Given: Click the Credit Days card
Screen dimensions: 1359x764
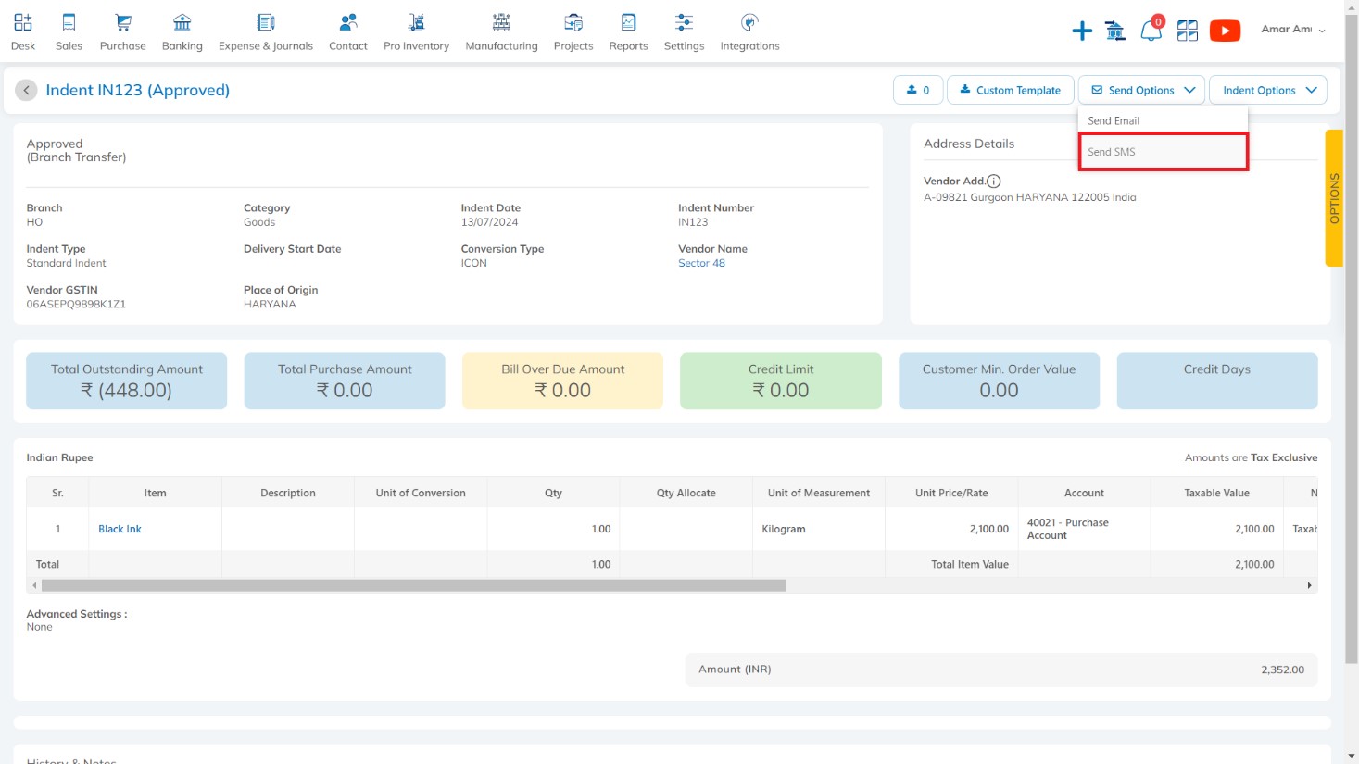Looking at the screenshot, I should pos(1217,381).
